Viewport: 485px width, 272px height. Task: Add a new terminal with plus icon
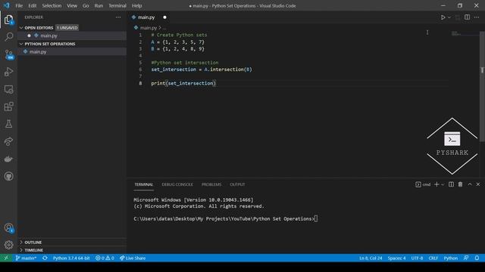tap(436, 184)
